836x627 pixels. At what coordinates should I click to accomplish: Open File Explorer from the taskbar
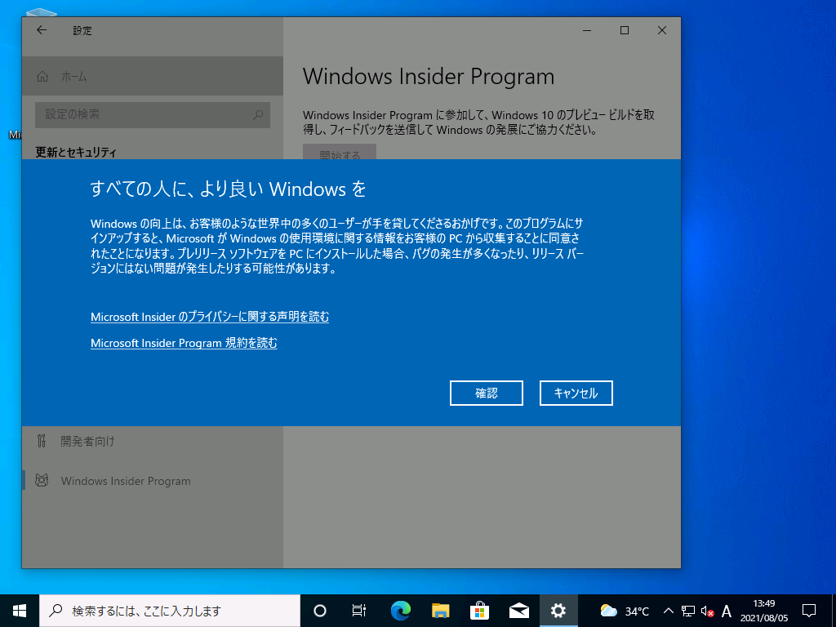tap(440, 611)
